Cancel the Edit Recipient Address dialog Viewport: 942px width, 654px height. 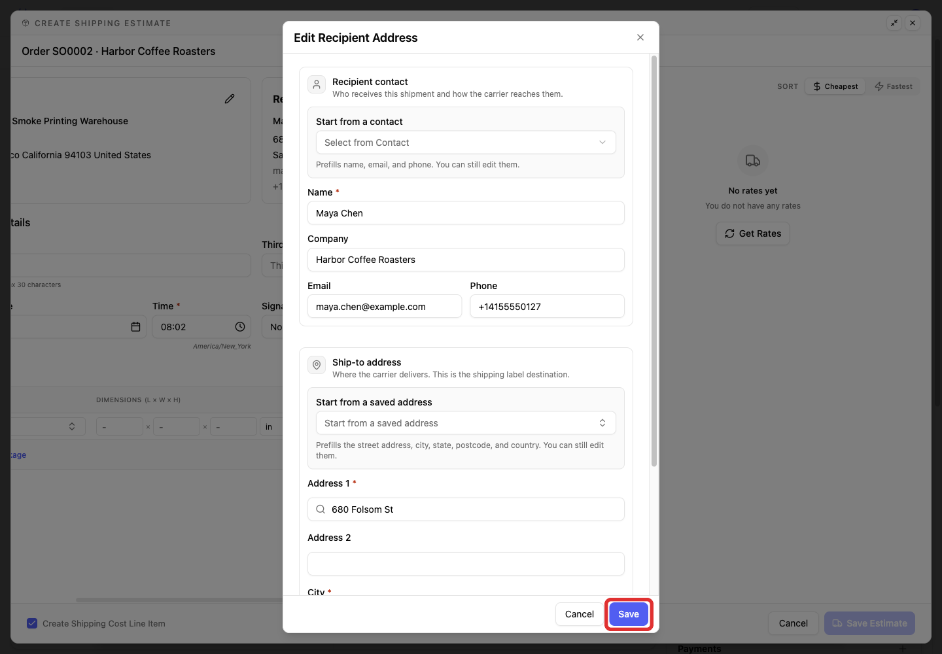pos(580,614)
